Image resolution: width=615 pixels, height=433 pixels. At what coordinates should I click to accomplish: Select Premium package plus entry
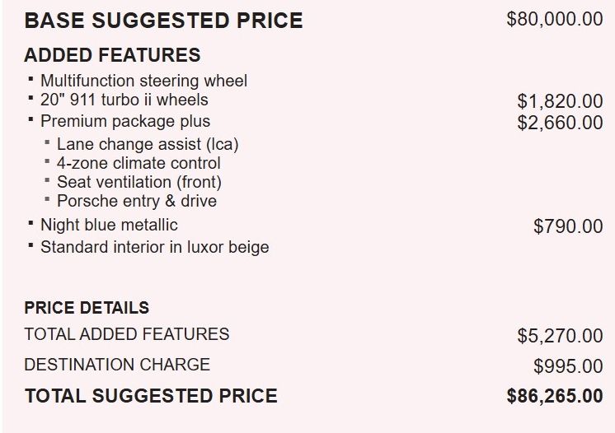click(x=124, y=121)
